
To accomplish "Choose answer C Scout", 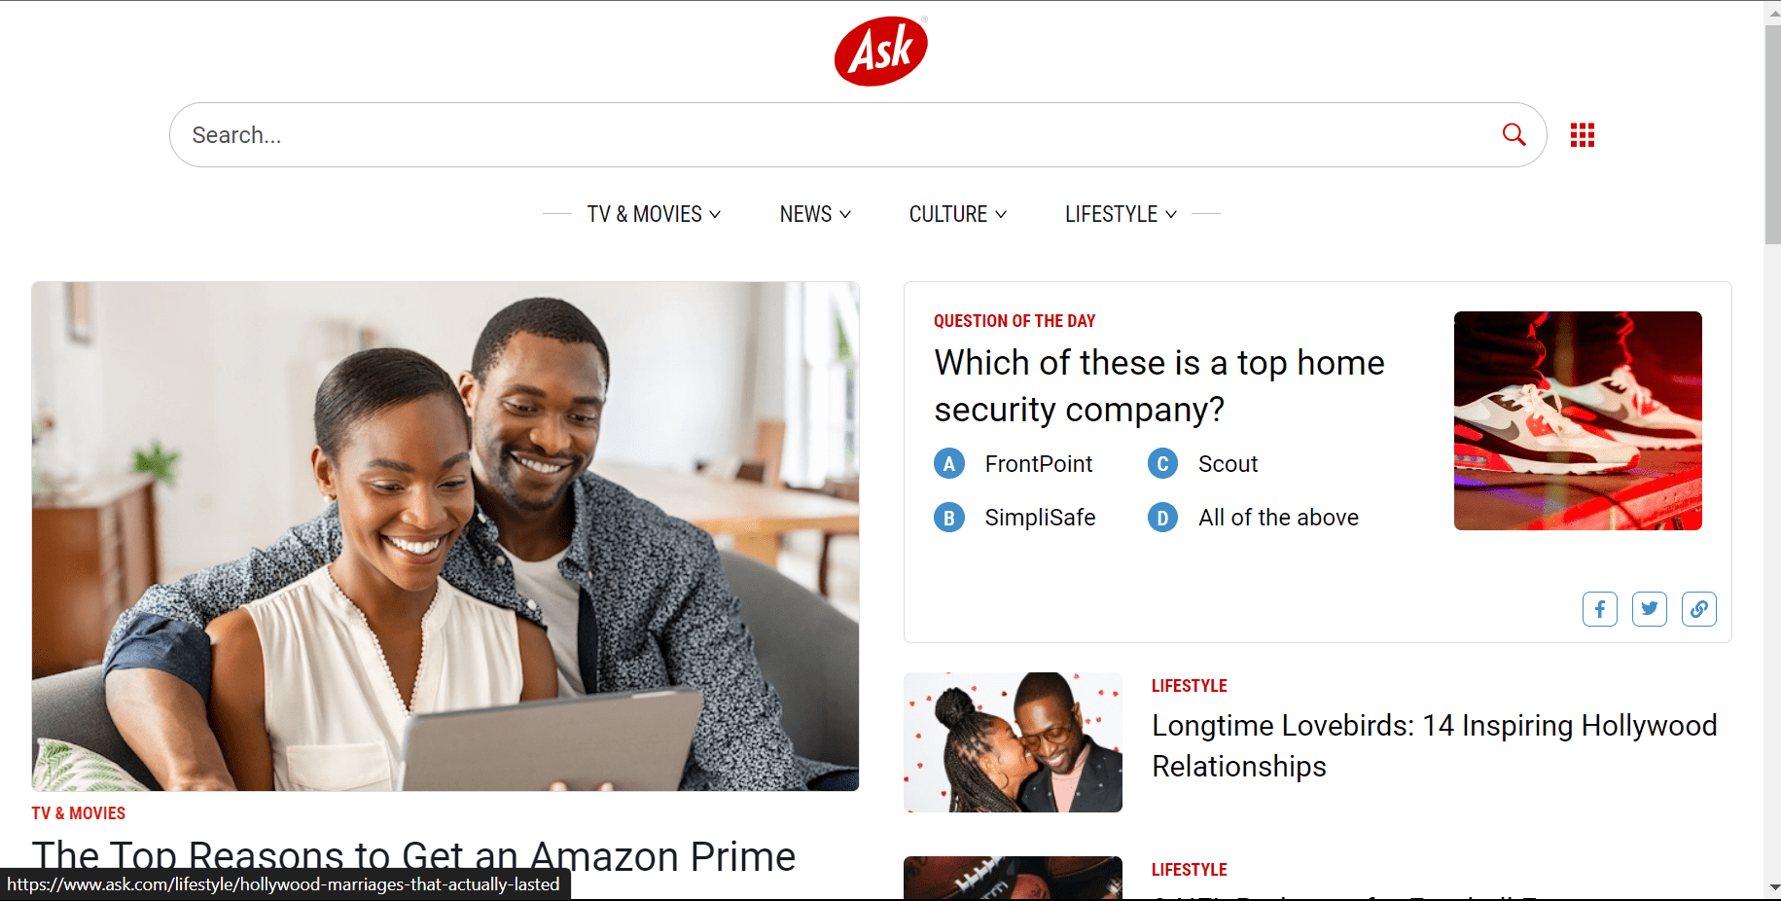I will coord(1203,464).
